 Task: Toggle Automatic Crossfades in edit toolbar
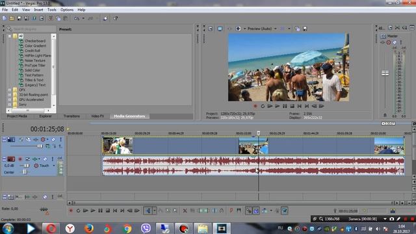coord(256,211)
